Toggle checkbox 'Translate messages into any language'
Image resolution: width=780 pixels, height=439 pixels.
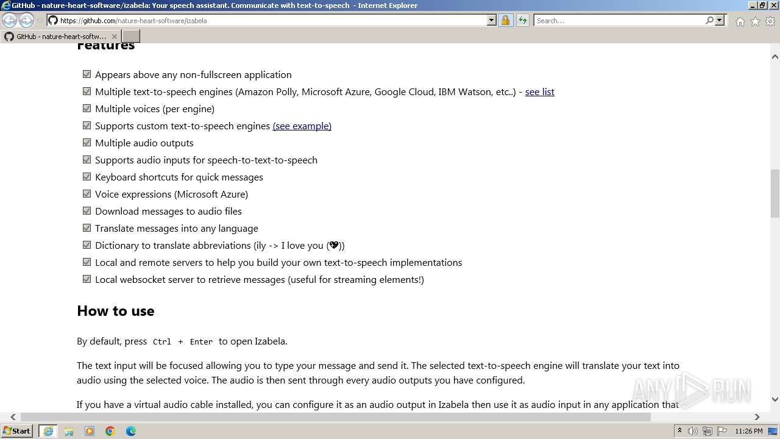pyautogui.click(x=87, y=228)
